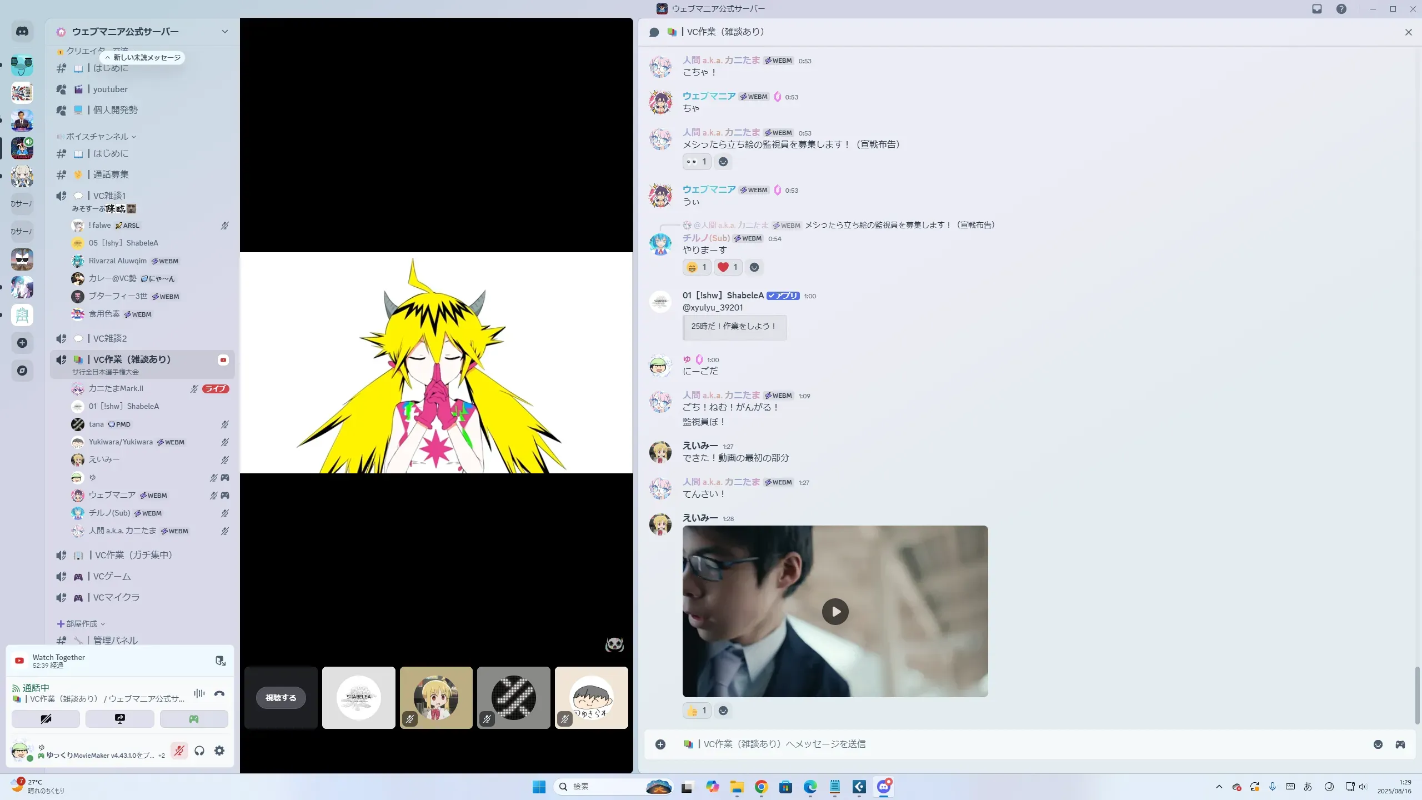1422x800 pixels.
Task: Click the Discord home direct messages icon
Action: click(22, 32)
